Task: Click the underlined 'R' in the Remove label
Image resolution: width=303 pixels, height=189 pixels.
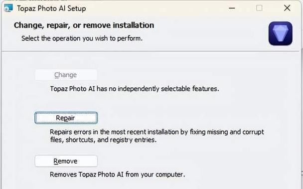Action: point(56,161)
